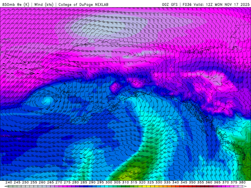Click the 320 colorbar scale label

tap(142, 182)
